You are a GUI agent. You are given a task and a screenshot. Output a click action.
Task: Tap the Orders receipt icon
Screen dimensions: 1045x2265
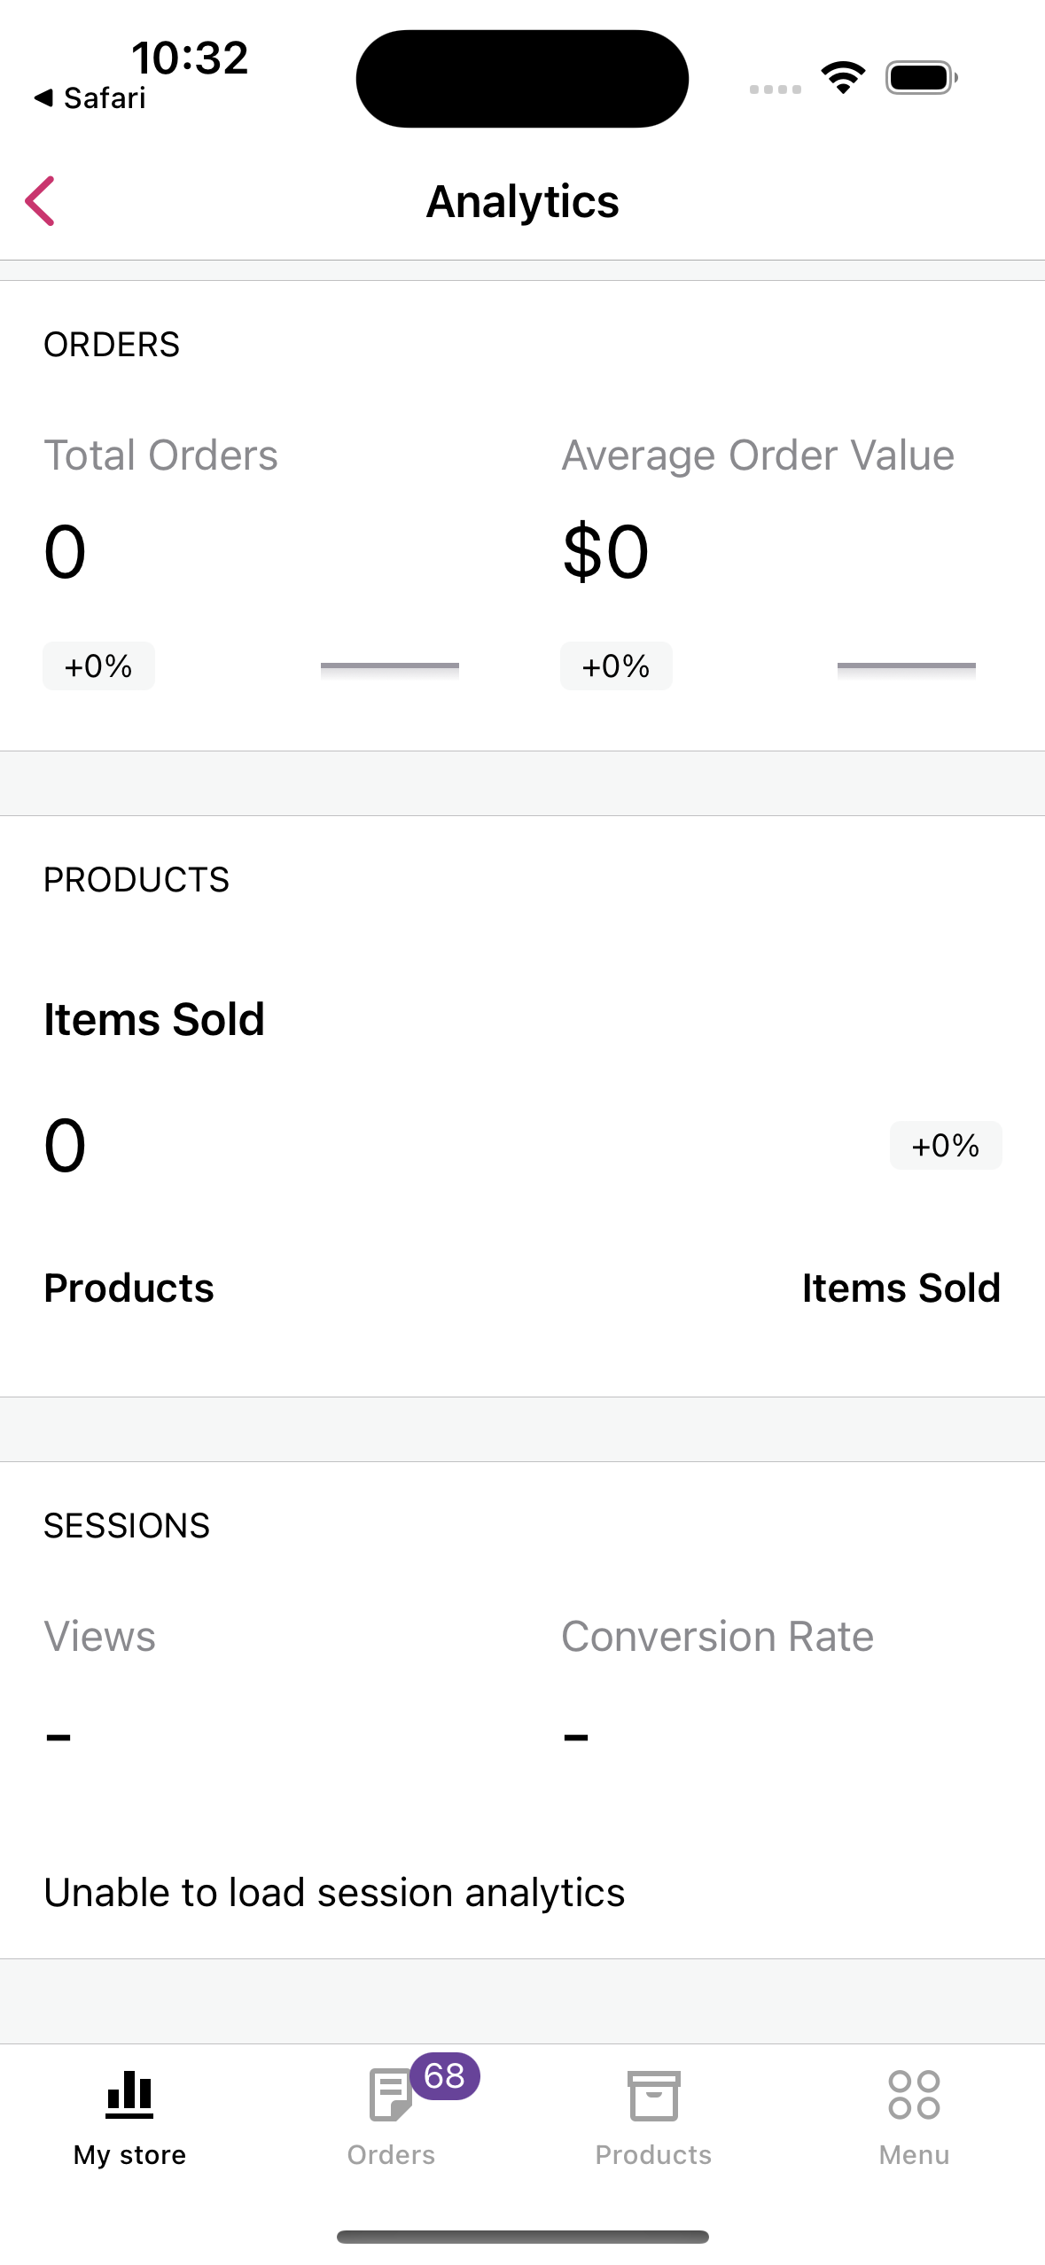pos(388,2097)
